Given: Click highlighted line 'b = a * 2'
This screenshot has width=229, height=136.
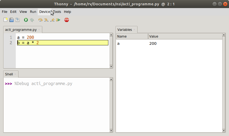Looking at the screenshot, I should tap(63, 43).
